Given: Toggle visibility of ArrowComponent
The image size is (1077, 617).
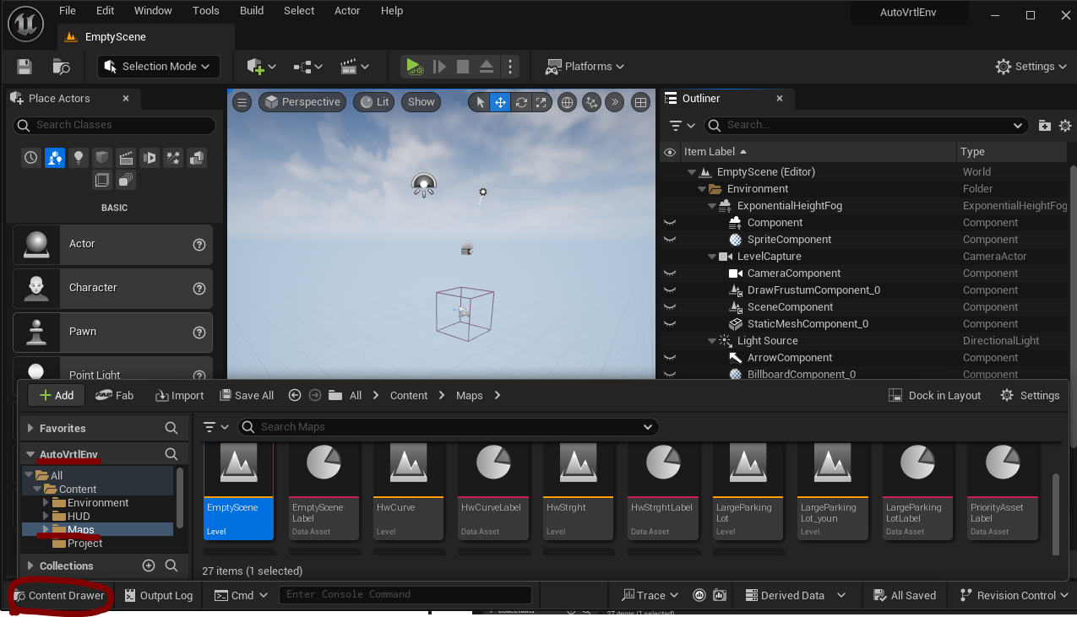Looking at the screenshot, I should (670, 358).
